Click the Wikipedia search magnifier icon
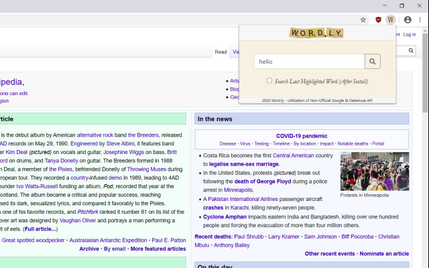429x268 pixels. [x=411, y=50]
